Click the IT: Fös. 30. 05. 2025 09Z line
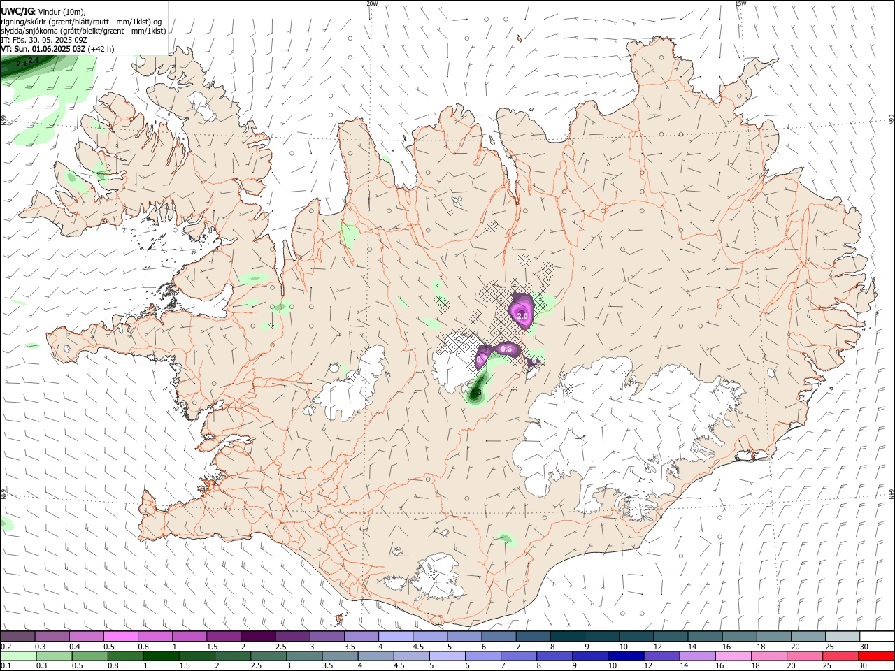Screen dimensions: 895x671 44,40
